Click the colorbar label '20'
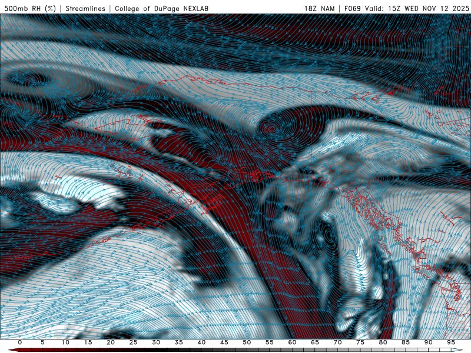Viewport: 471px width, 353px height. click(x=111, y=342)
